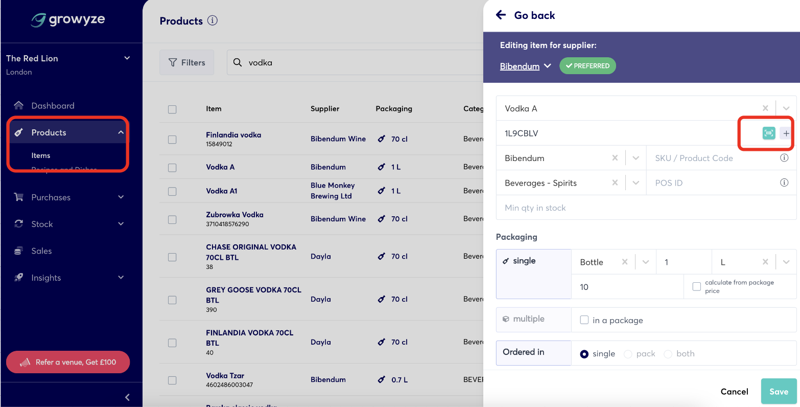Open the Zubrowka Vodka item link
The width and height of the screenshot is (800, 407).
click(234, 215)
